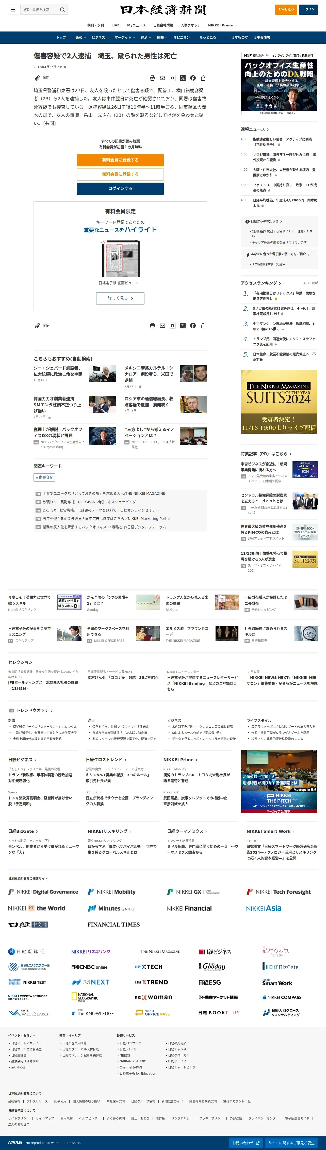Open the SUITS OF THE YEAR 2024 banner
Viewport: 326px width, 1150px height.
279,402
